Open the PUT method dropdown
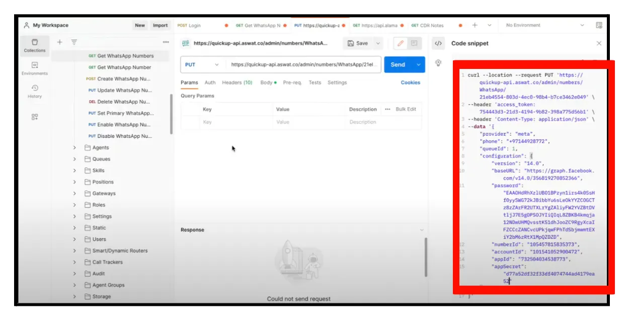 [x=203, y=64]
